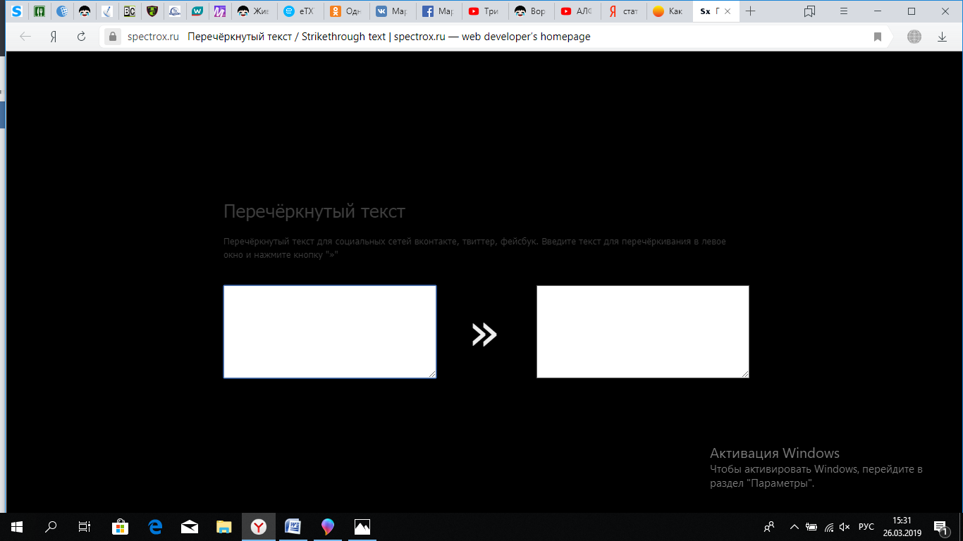The height and width of the screenshot is (541, 963).
Task: Click the muted volume speaker icon
Action: [x=845, y=526]
